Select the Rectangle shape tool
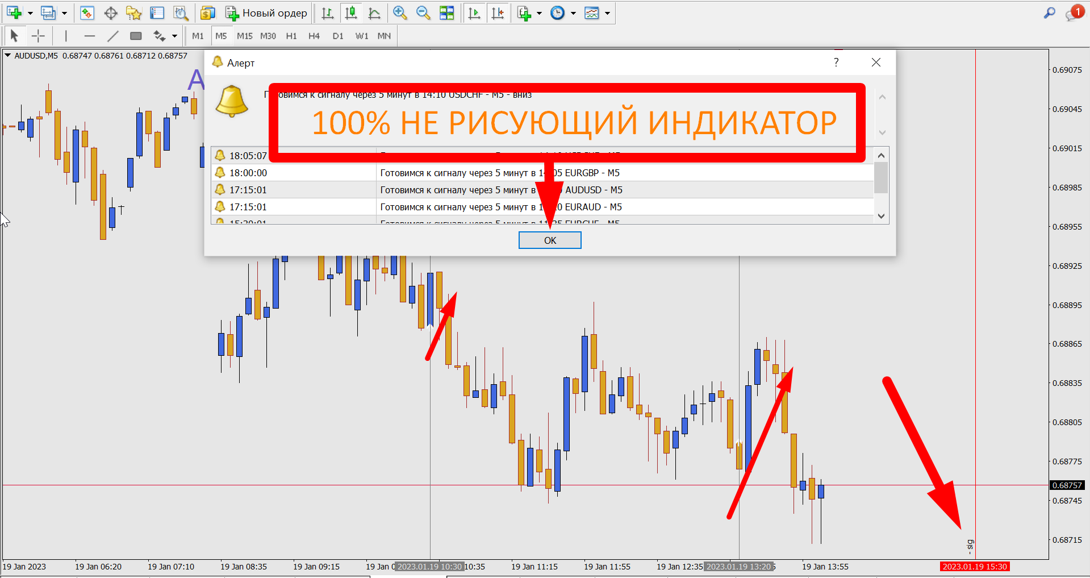The image size is (1090, 578). click(136, 36)
